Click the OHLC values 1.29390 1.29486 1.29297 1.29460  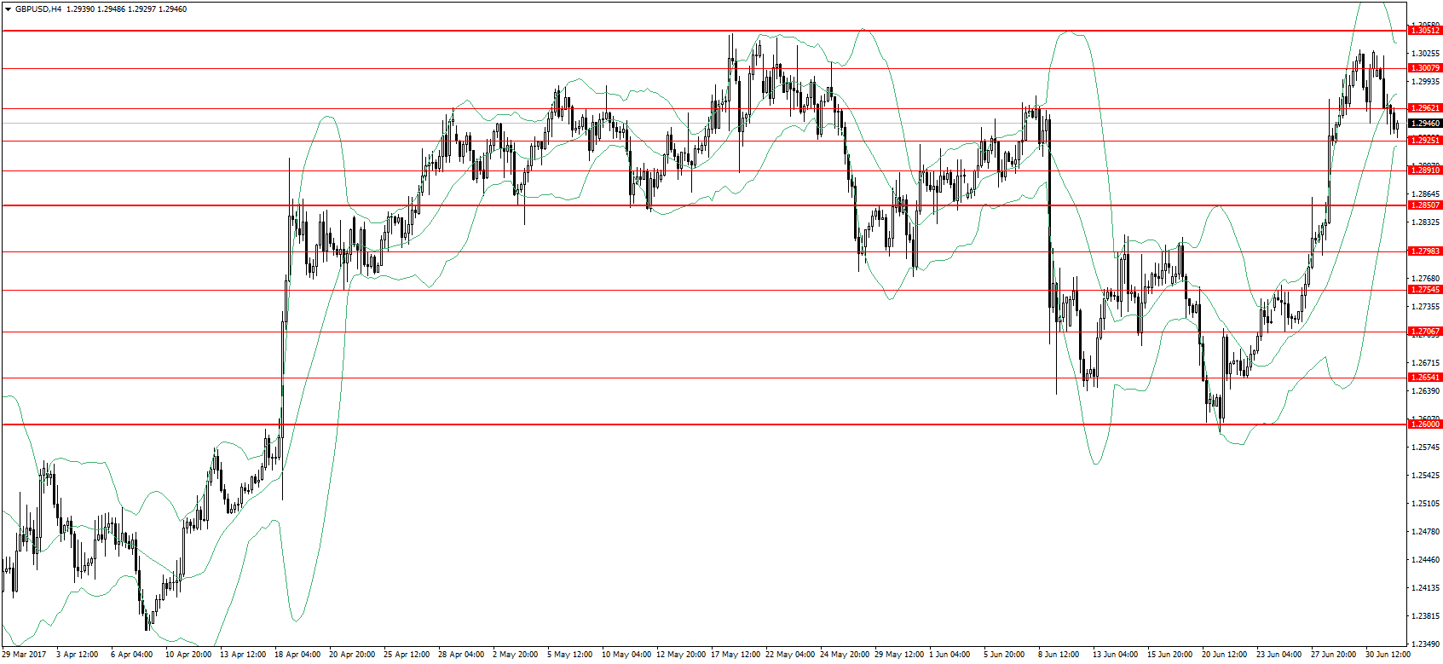pyautogui.click(x=127, y=9)
